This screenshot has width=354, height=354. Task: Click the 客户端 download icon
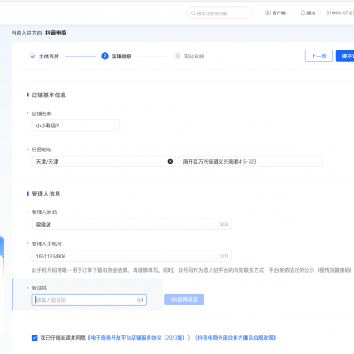coord(267,12)
